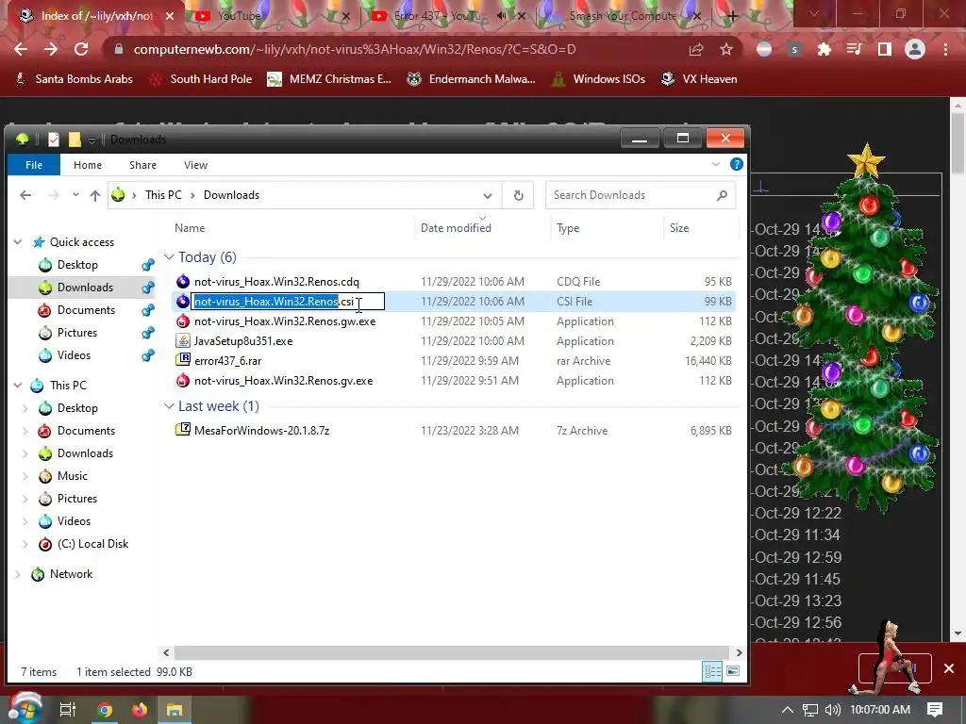
Task: Switch Explorer to details view icon
Action: tap(713, 671)
